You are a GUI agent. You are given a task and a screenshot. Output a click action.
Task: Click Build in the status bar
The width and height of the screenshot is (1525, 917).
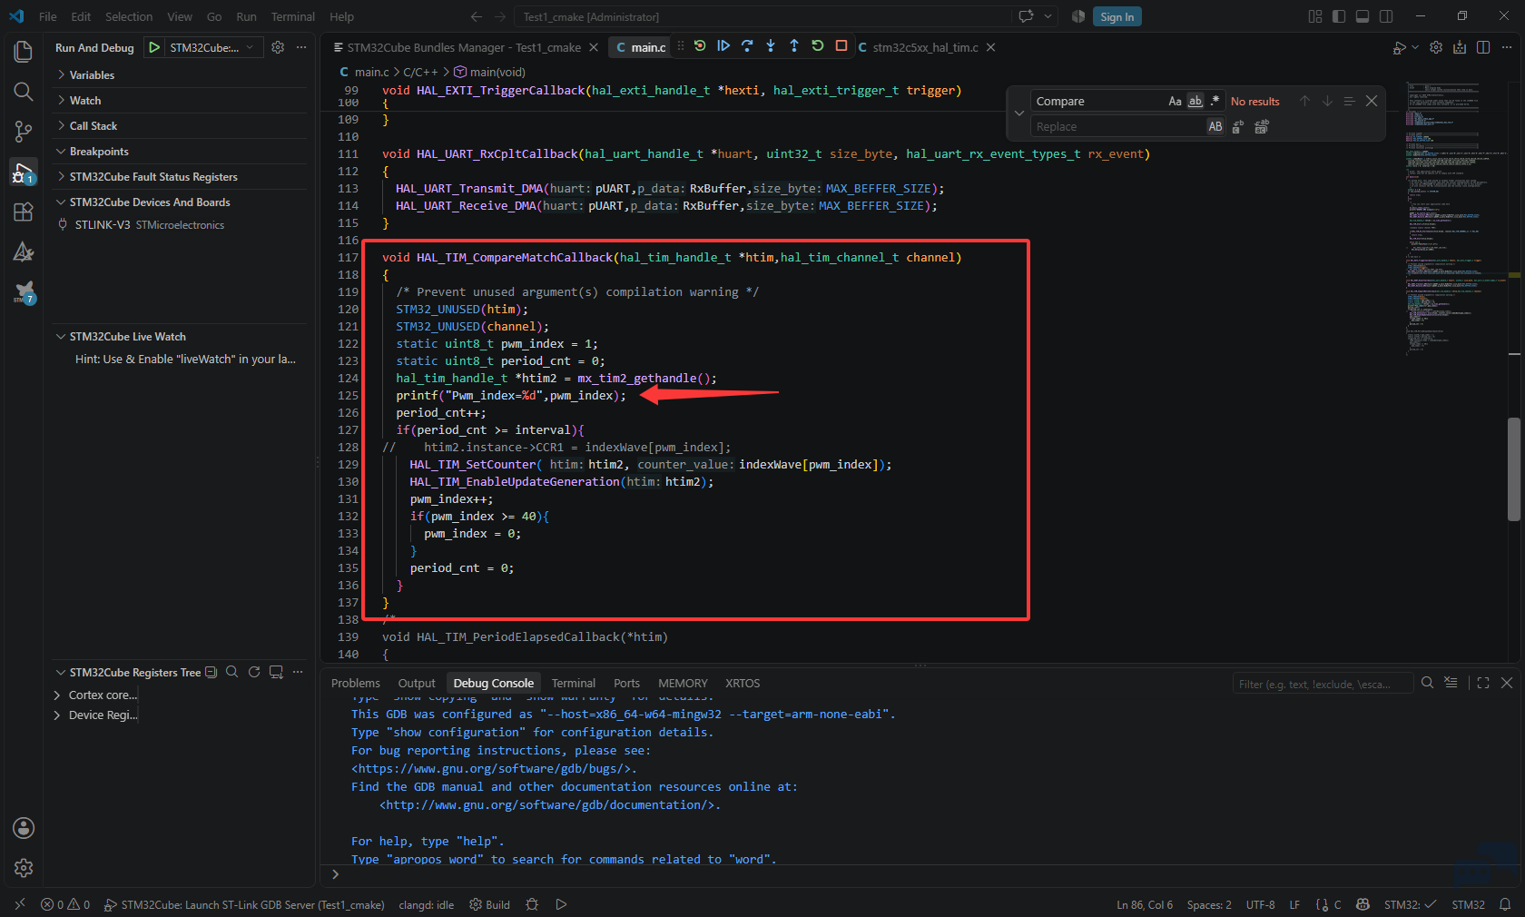click(x=490, y=904)
